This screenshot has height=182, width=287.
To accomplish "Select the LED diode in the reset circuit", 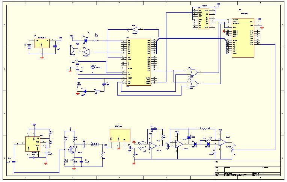I will pyautogui.click(x=85, y=91).
